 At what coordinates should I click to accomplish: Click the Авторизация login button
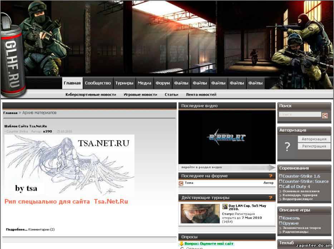(314, 139)
